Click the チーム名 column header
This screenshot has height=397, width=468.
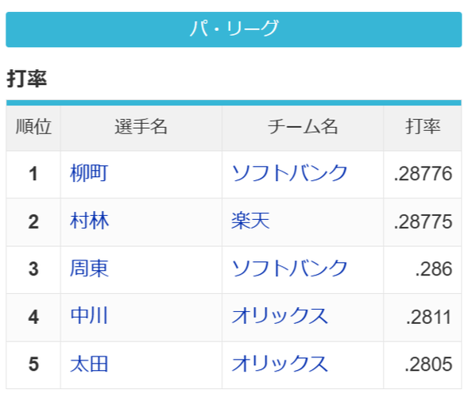(303, 127)
